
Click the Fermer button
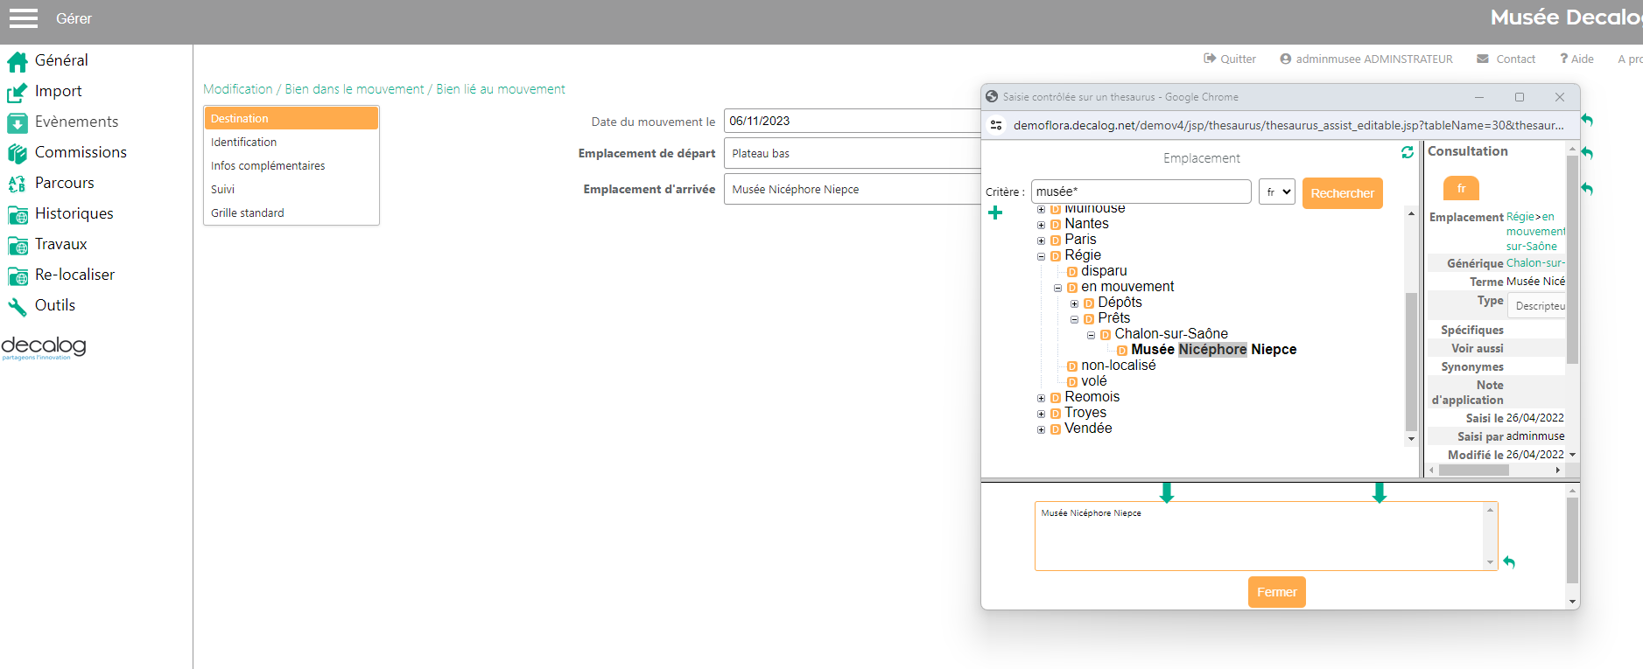click(x=1276, y=592)
